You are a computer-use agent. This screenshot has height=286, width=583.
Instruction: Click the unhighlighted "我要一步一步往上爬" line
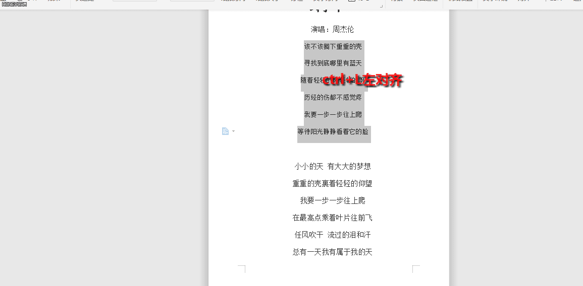(333, 200)
